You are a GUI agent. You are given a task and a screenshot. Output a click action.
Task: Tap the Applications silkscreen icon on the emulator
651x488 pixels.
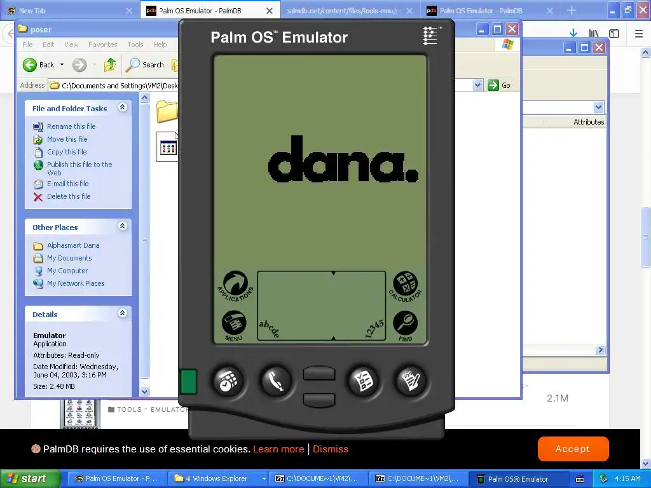tap(235, 286)
